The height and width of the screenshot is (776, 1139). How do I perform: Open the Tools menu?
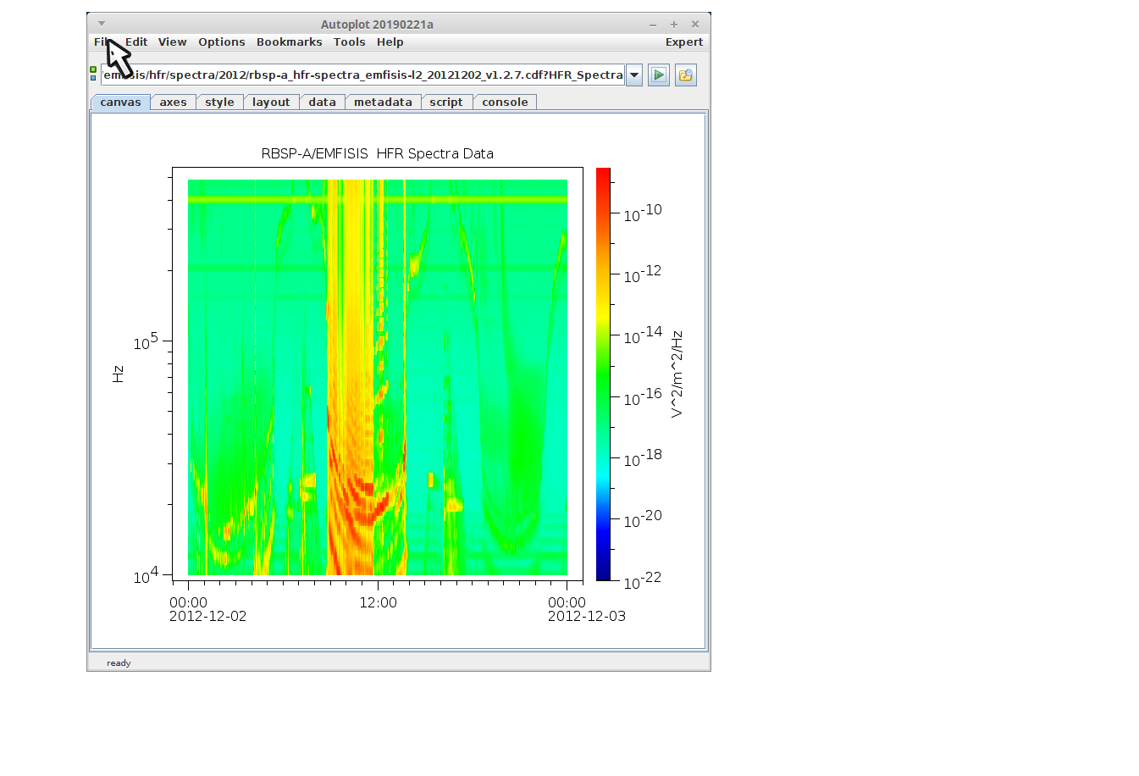click(x=349, y=42)
